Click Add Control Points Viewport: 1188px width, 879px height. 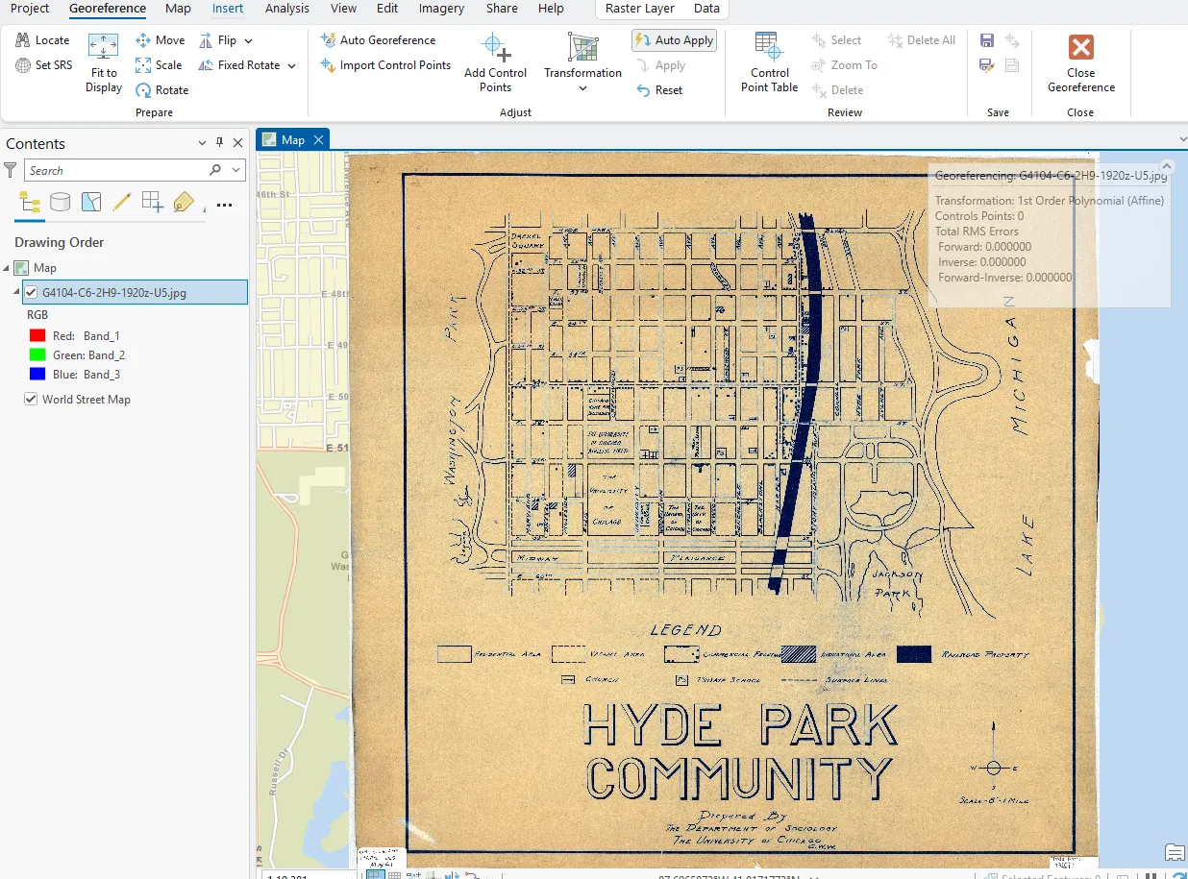click(495, 63)
